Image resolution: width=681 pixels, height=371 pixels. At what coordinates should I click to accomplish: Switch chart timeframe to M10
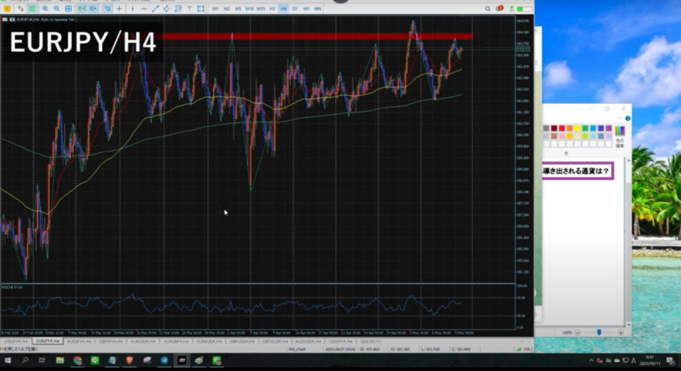[249, 9]
